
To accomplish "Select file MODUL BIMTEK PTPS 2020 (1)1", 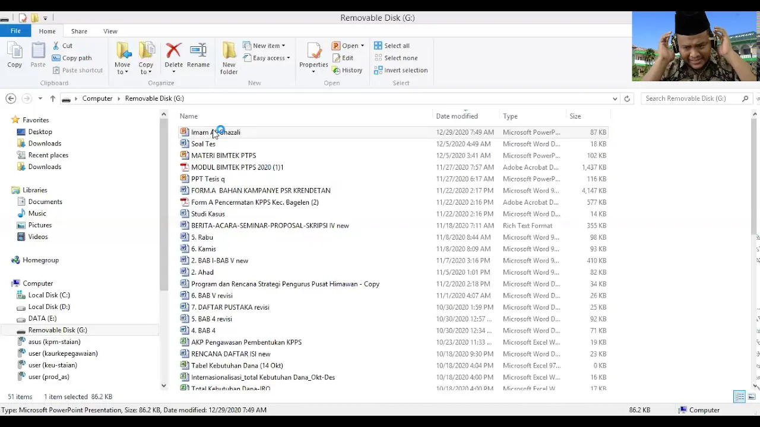I will pos(237,167).
